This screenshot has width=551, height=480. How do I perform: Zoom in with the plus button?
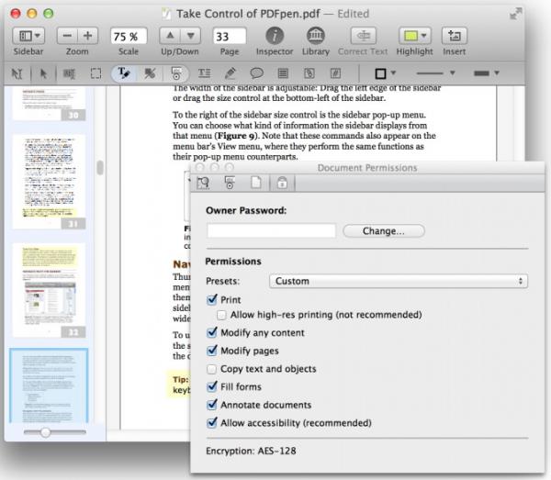tap(88, 36)
